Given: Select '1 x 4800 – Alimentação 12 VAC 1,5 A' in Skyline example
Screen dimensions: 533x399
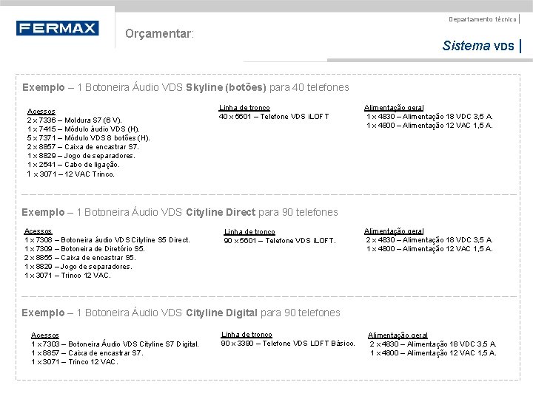Looking at the screenshot, I should tap(429, 125).
